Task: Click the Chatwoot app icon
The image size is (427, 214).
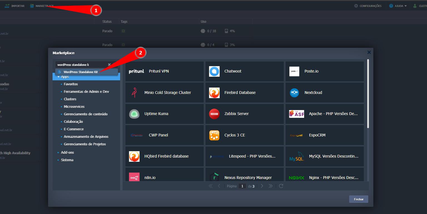Action: tap(214, 71)
